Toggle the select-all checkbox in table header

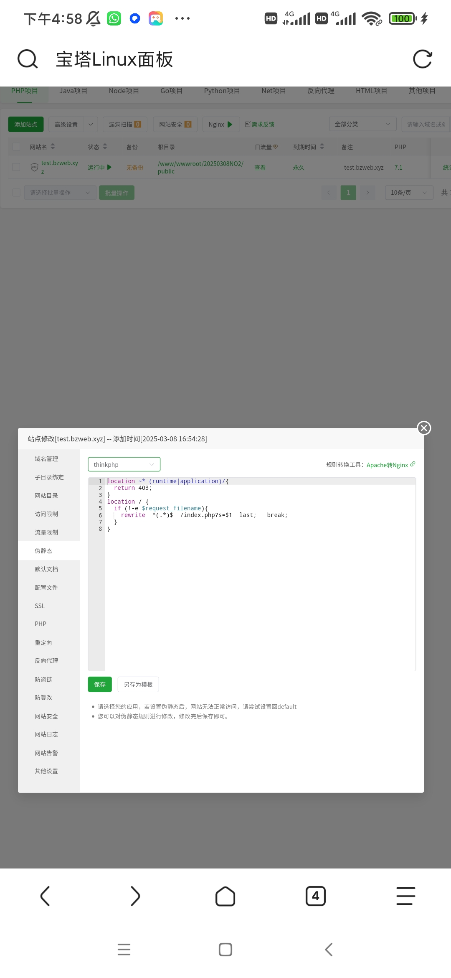[x=16, y=147]
